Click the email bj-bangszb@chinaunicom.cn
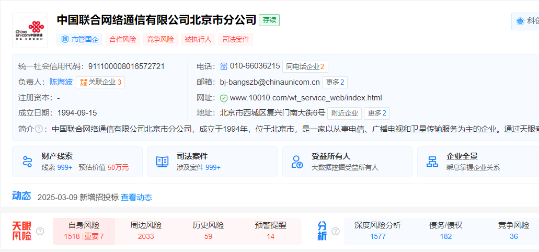The height and width of the screenshot is (252, 539). point(270,82)
